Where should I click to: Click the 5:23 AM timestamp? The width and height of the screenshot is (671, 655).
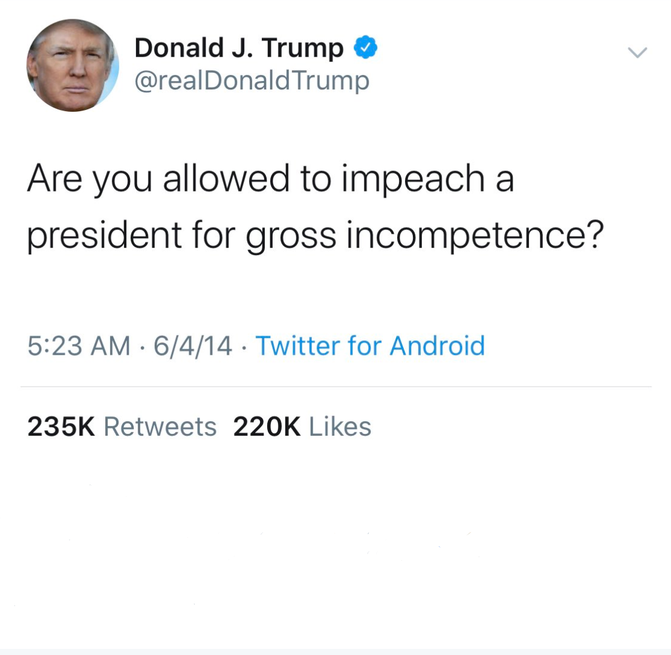tap(79, 345)
